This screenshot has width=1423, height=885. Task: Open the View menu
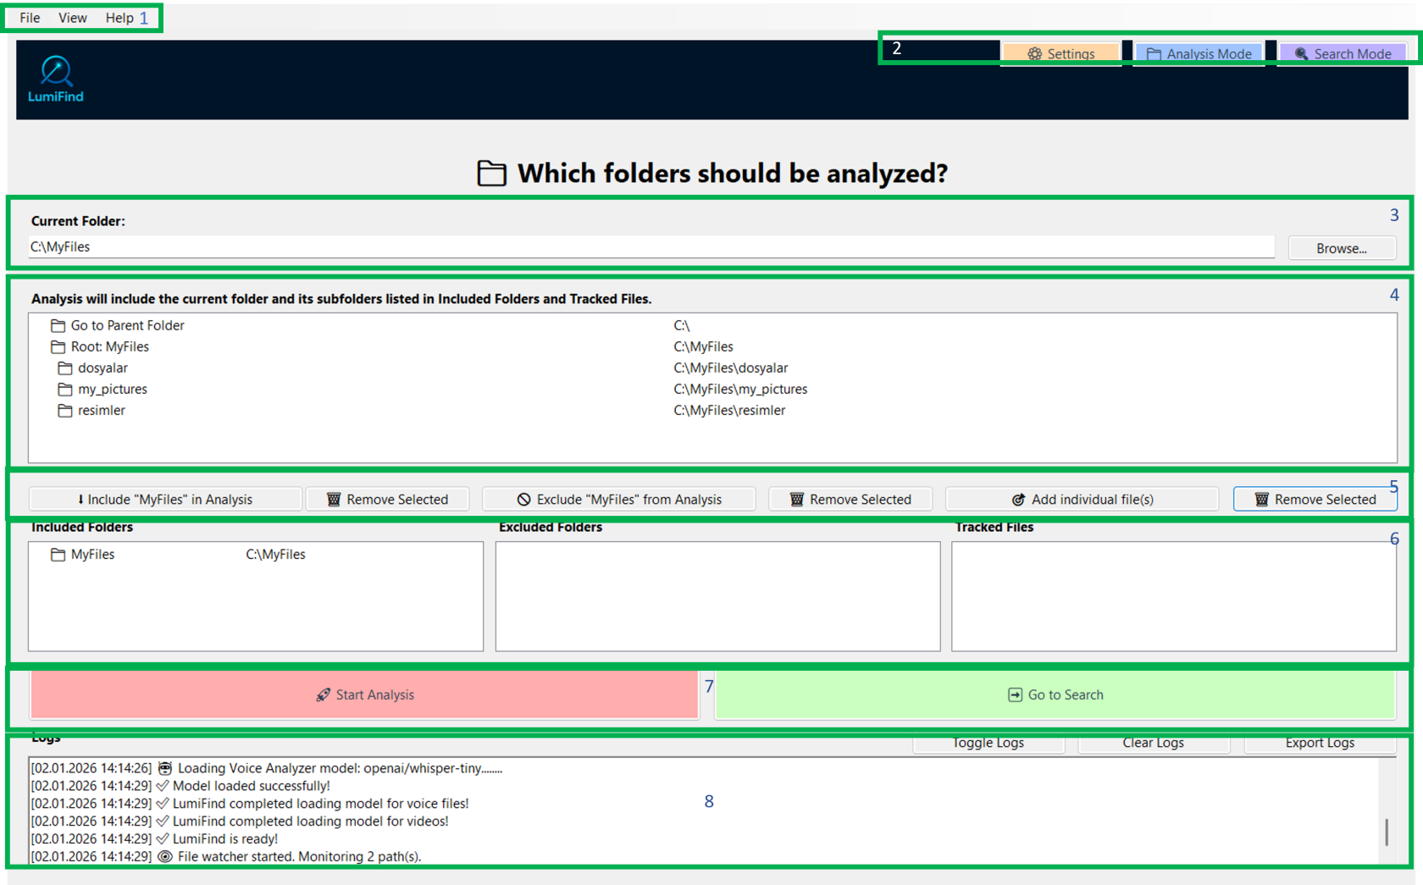tap(73, 18)
